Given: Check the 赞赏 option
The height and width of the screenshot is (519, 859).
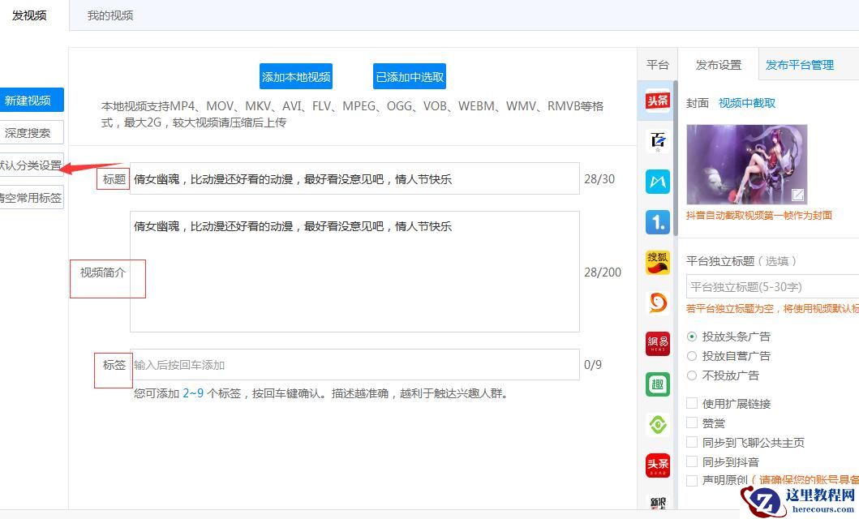Looking at the screenshot, I should tap(692, 423).
